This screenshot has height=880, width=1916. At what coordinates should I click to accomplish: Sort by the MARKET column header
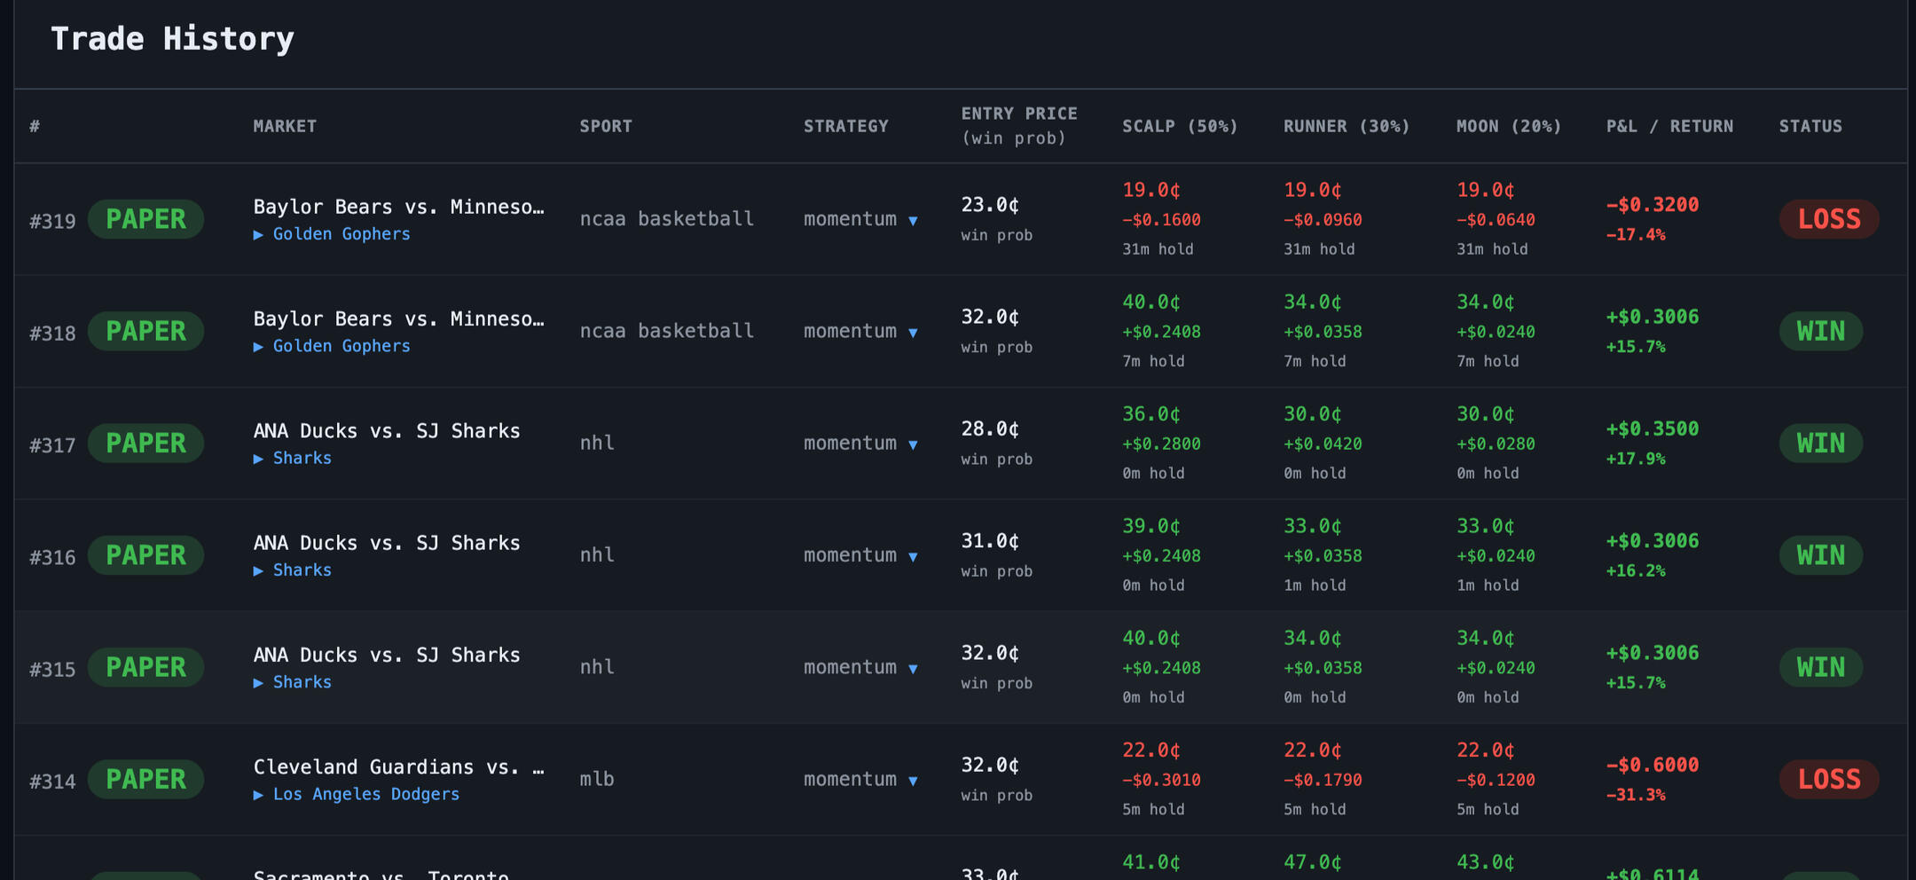point(285,126)
